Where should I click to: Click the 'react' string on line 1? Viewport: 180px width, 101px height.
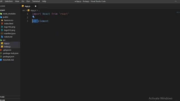(x=64, y=14)
